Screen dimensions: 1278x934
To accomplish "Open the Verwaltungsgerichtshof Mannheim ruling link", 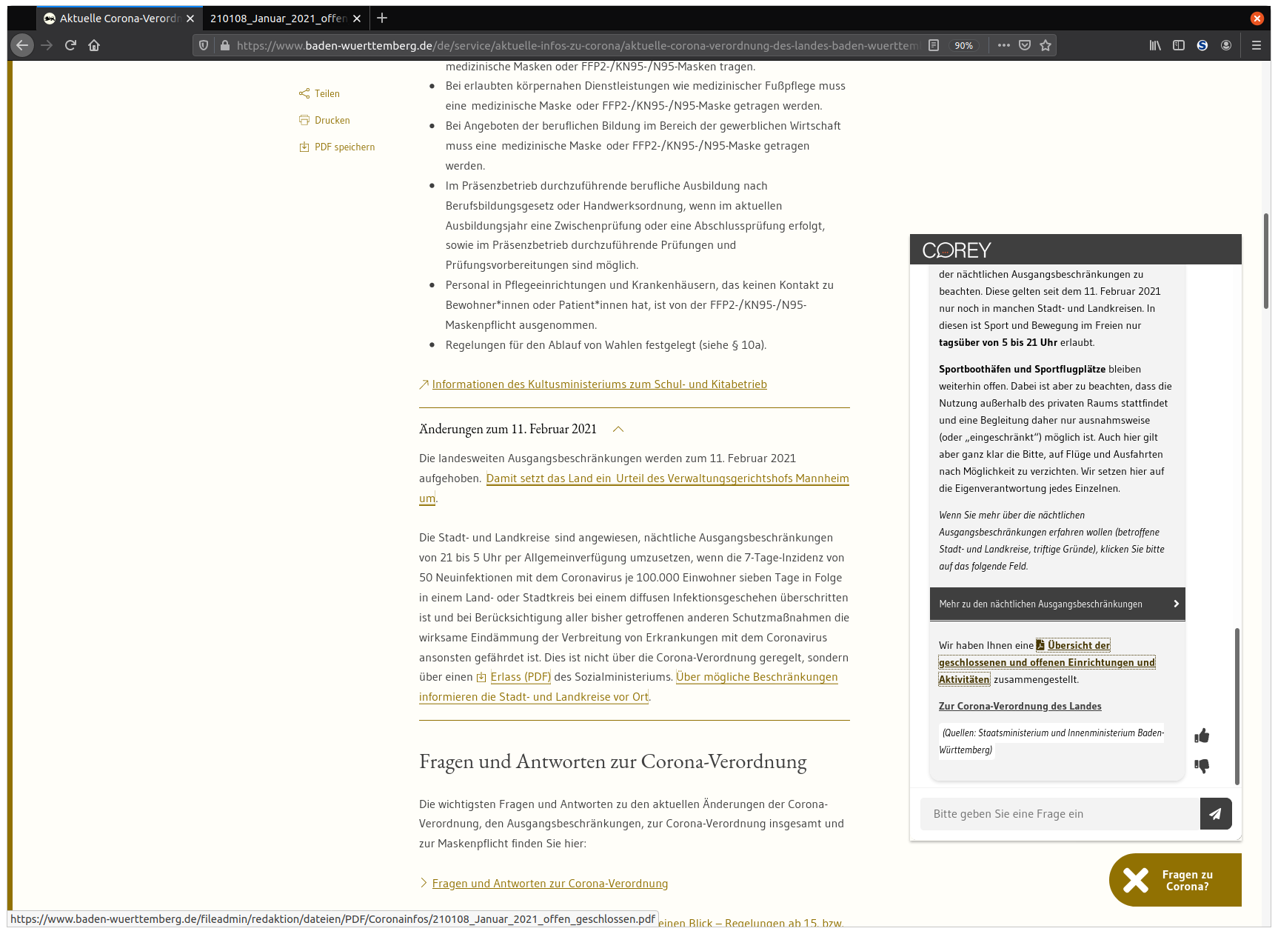I will coord(667,478).
